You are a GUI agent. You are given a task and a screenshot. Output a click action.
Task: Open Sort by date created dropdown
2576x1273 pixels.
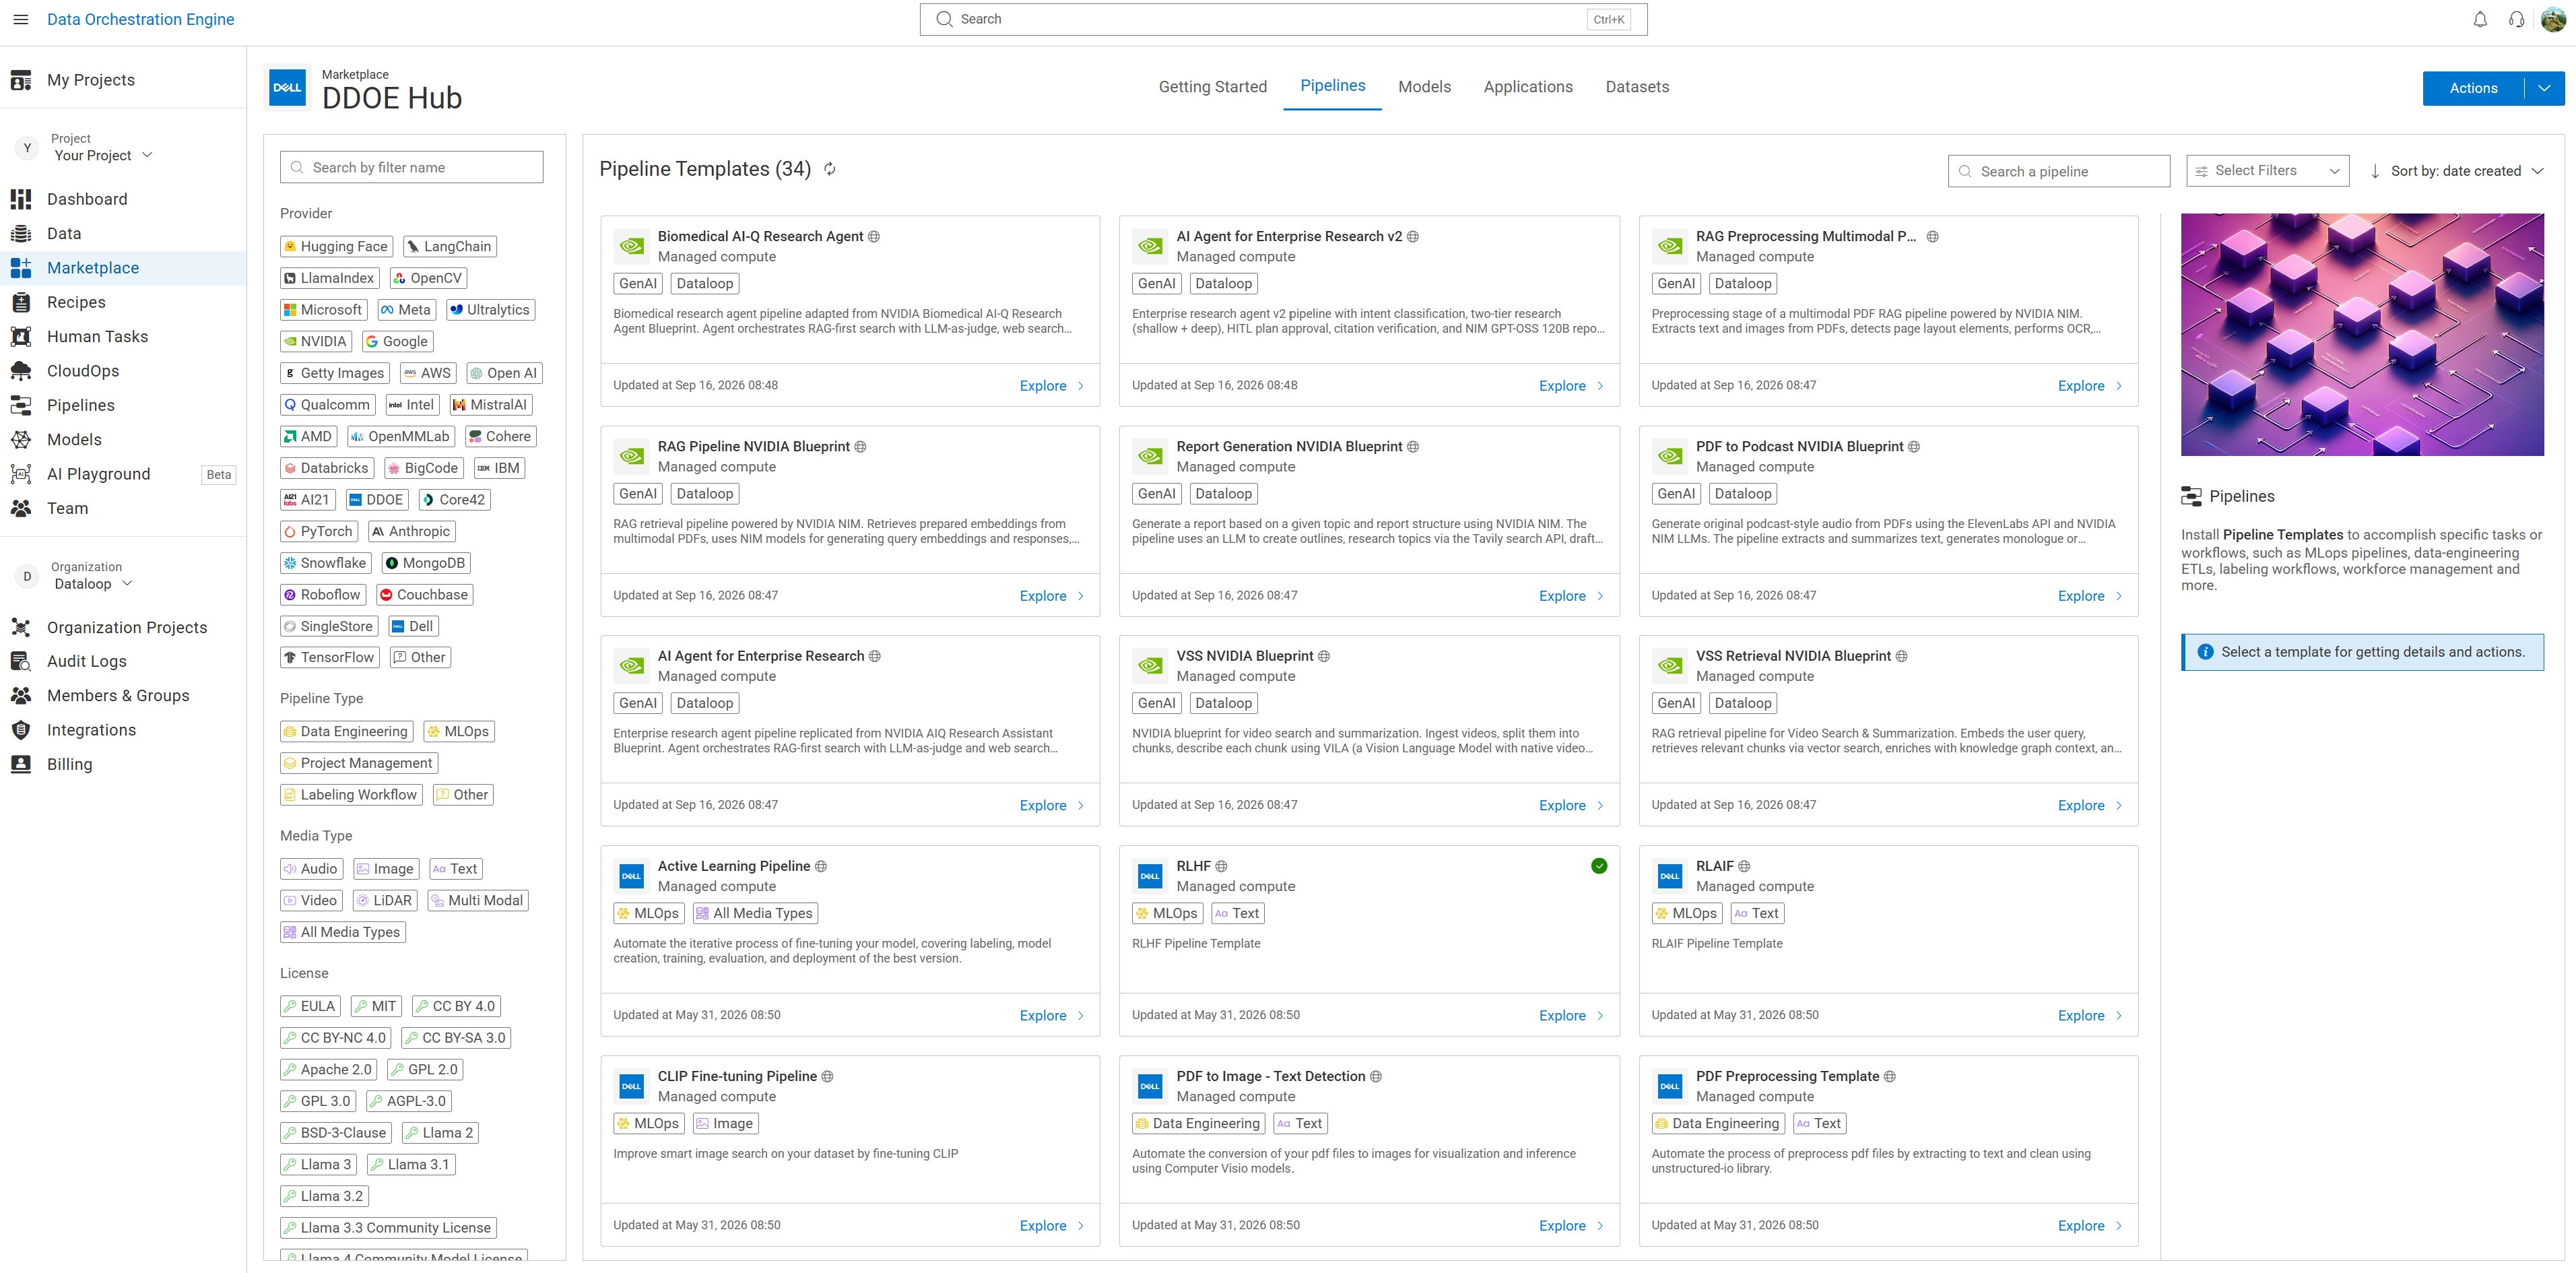coord(2456,171)
